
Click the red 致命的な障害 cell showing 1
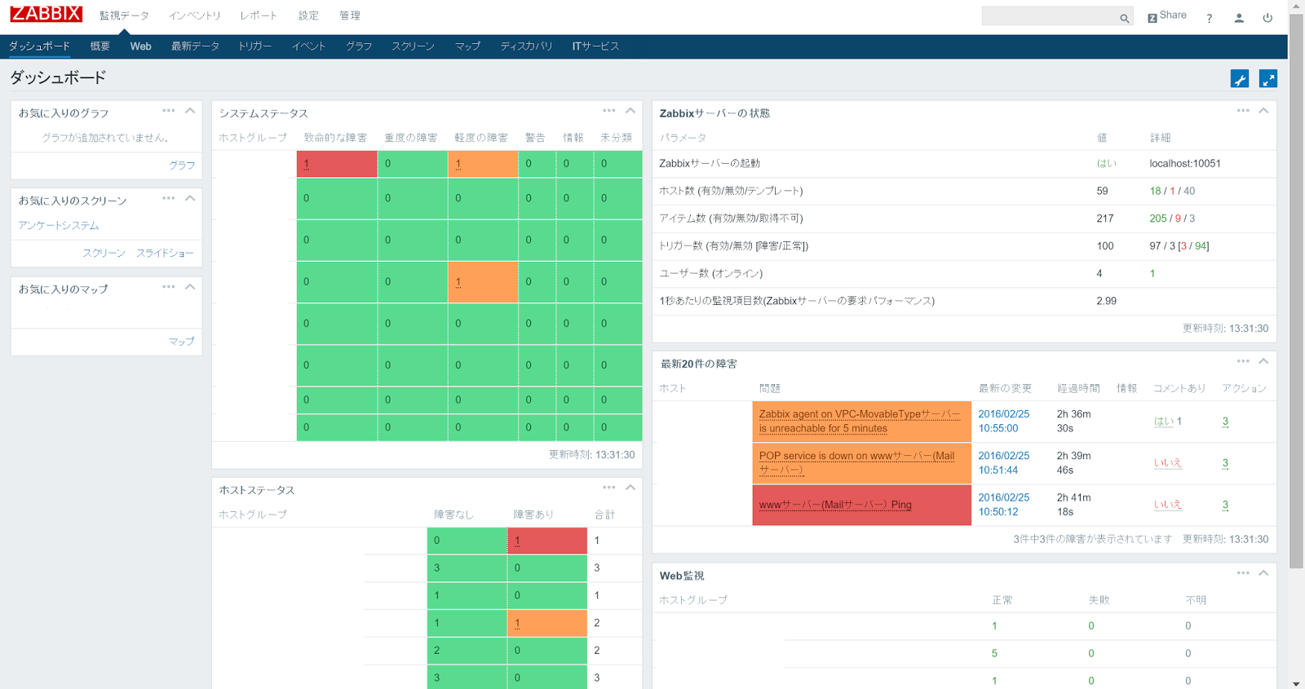tap(337, 164)
